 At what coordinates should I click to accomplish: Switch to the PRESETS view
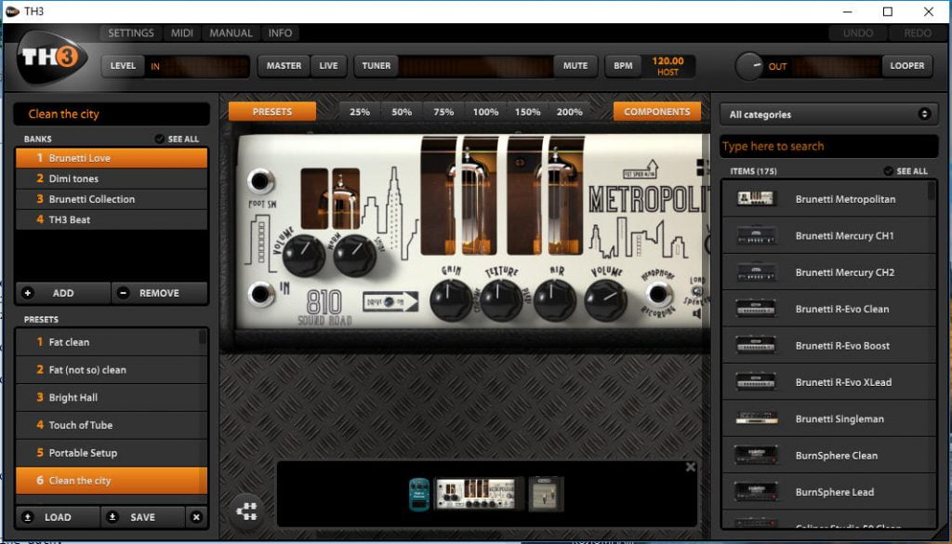click(x=272, y=112)
